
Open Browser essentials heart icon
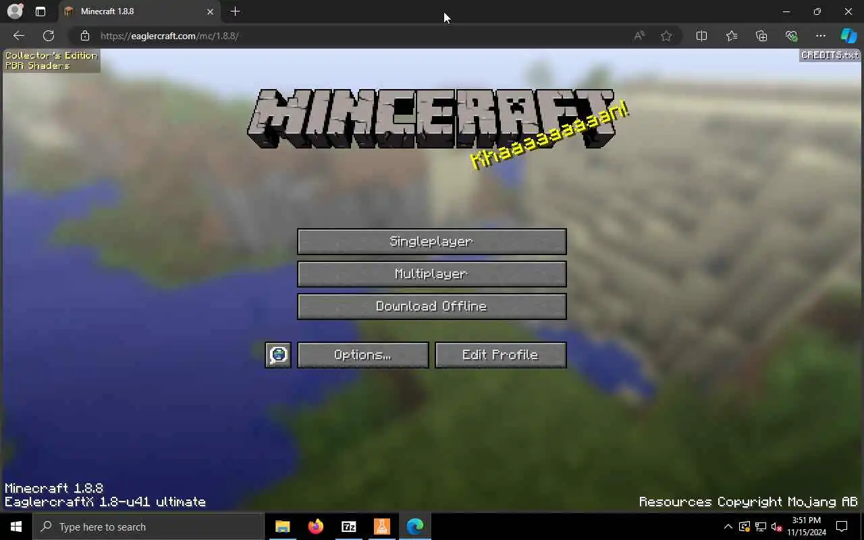(x=791, y=36)
